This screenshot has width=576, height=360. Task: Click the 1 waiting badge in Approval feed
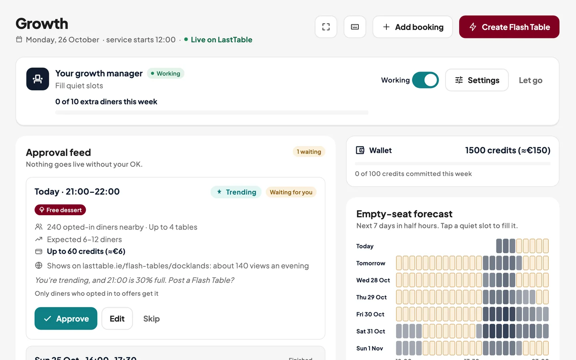[309, 152]
